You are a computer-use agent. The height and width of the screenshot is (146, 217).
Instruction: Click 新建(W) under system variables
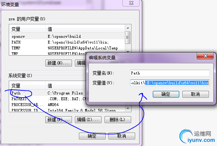tap(58, 119)
